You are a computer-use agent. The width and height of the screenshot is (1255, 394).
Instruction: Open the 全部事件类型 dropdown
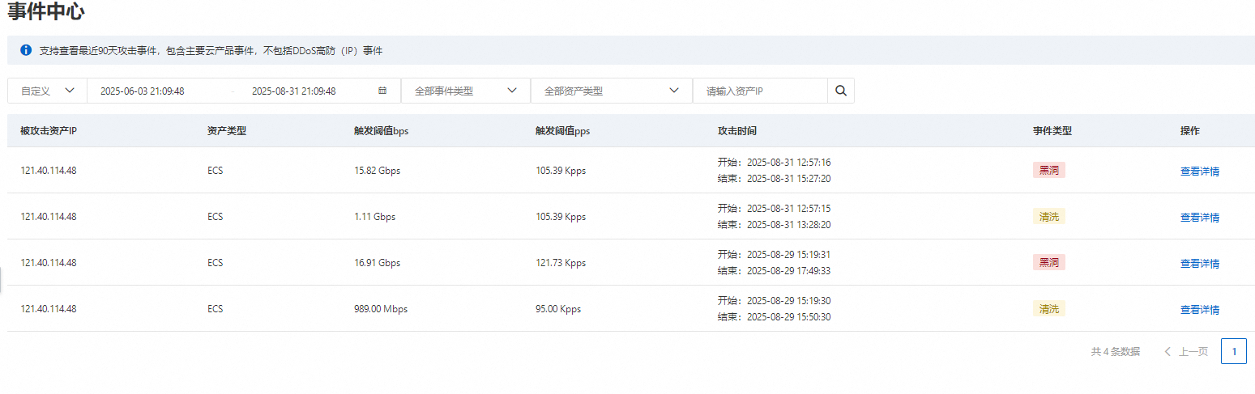click(x=466, y=91)
